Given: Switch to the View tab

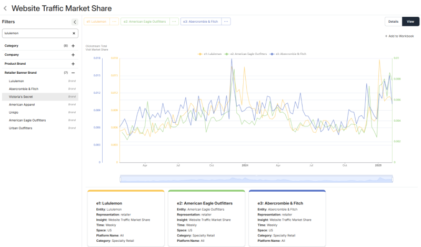Looking at the screenshot, I should click(410, 22).
